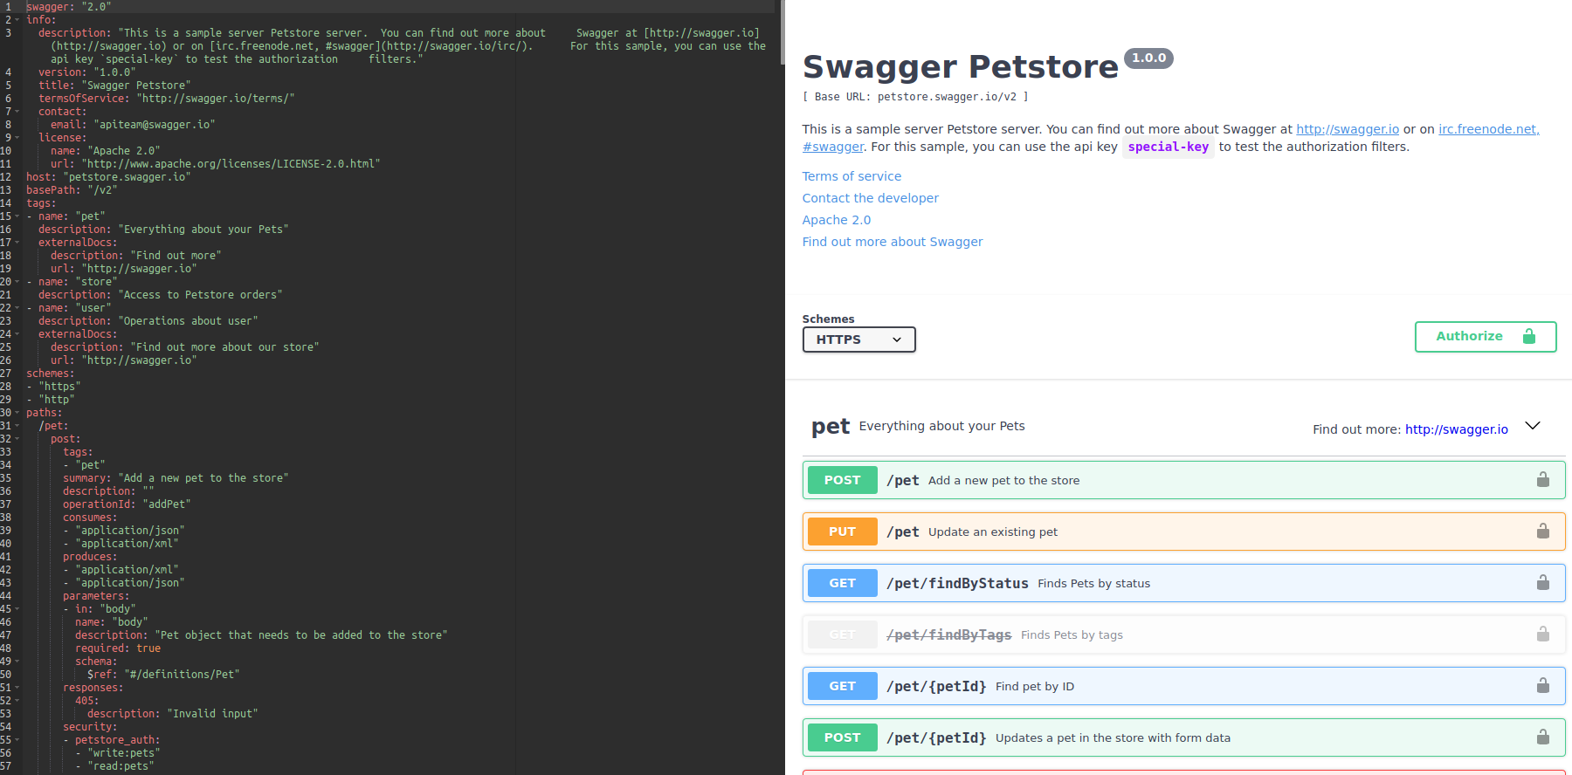Viewport: 1572px width, 775px height.
Task: Expand POST /pet Add a new pet operation
Action: (x=1183, y=480)
